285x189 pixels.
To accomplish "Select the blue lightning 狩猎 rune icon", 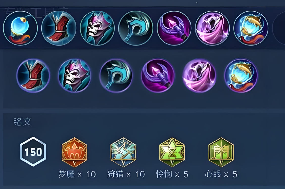I will (x=123, y=152).
